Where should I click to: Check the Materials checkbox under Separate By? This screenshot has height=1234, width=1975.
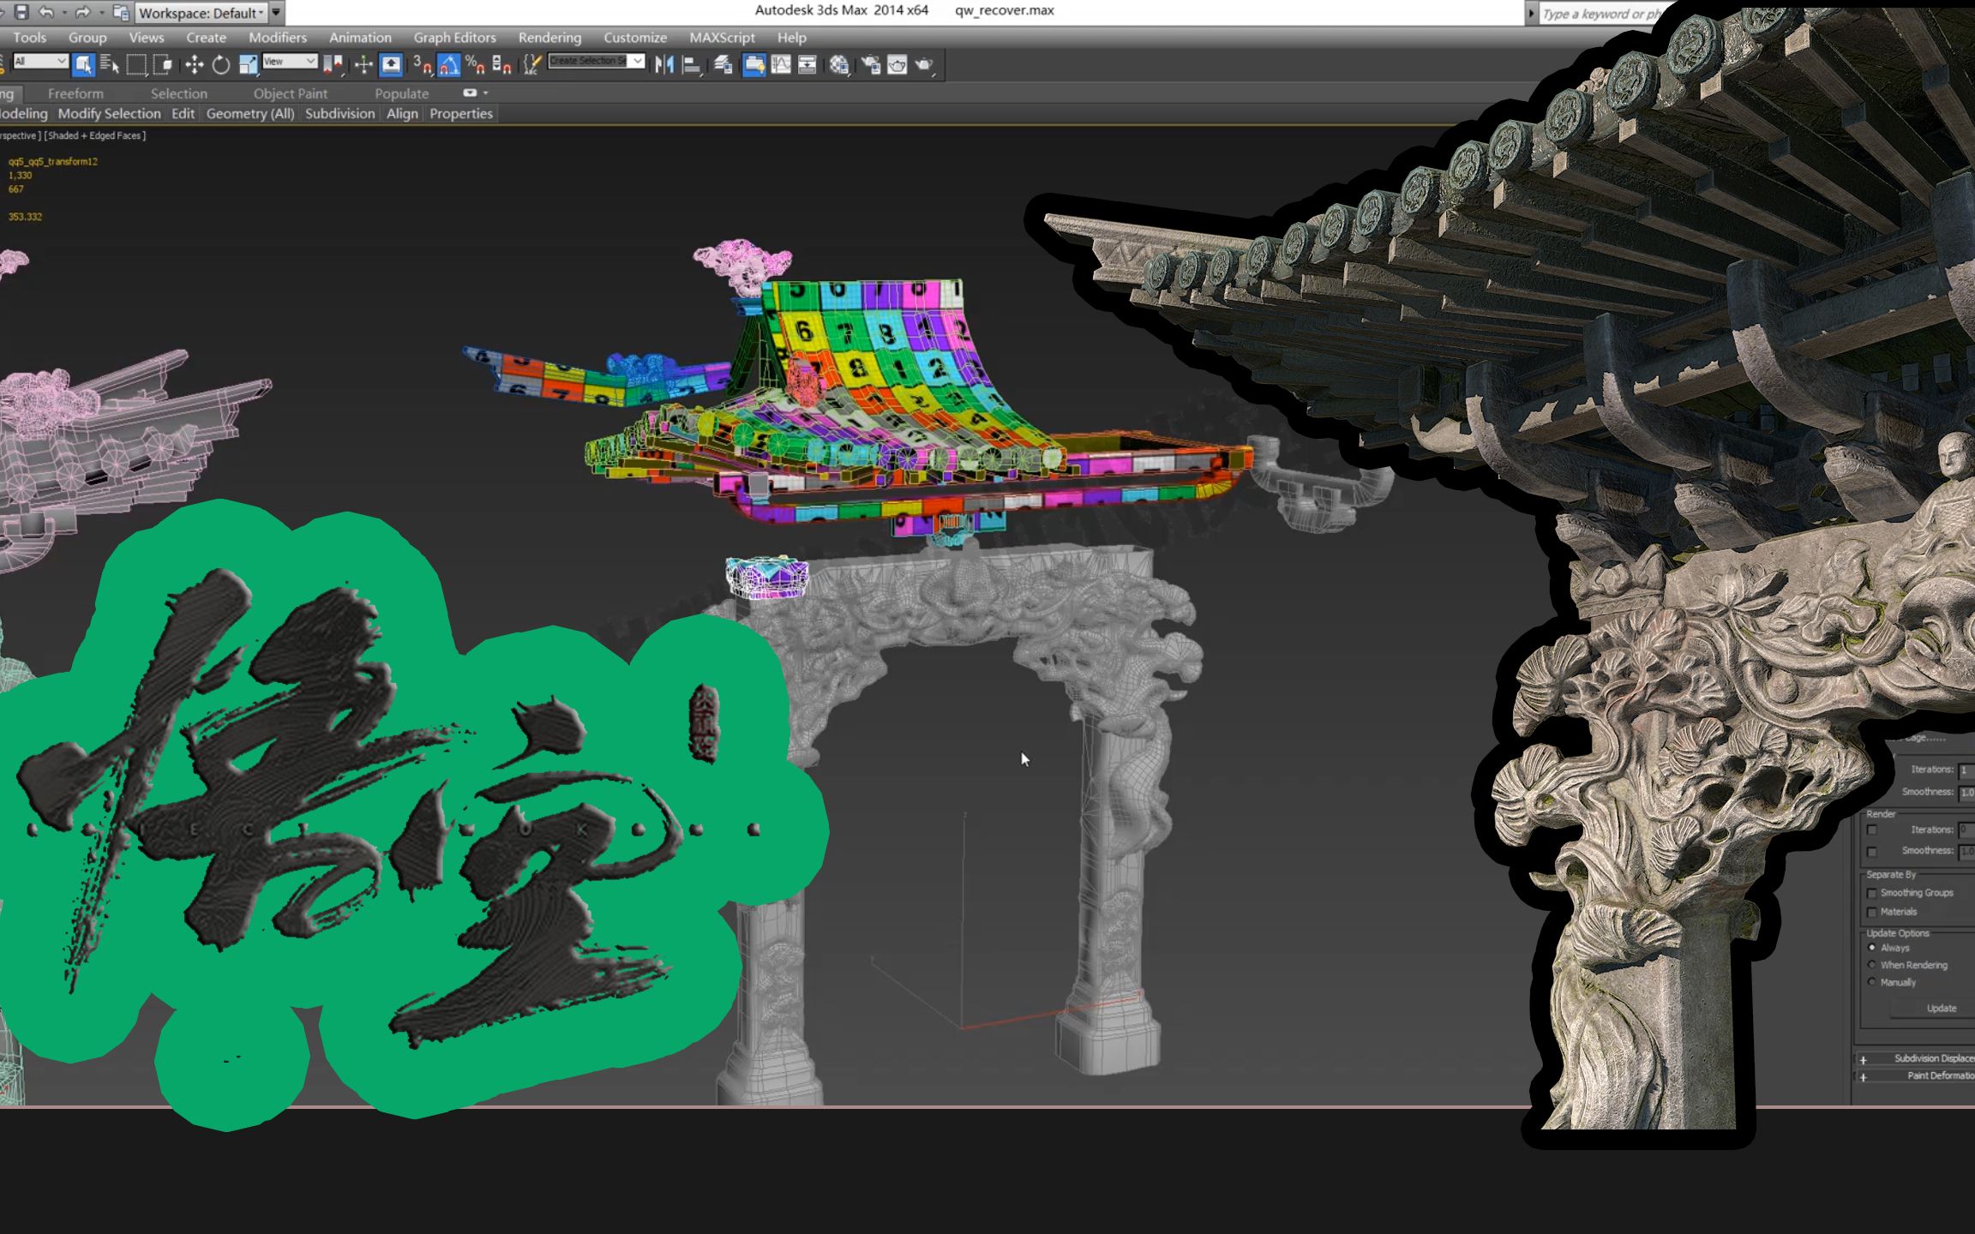click(1872, 912)
